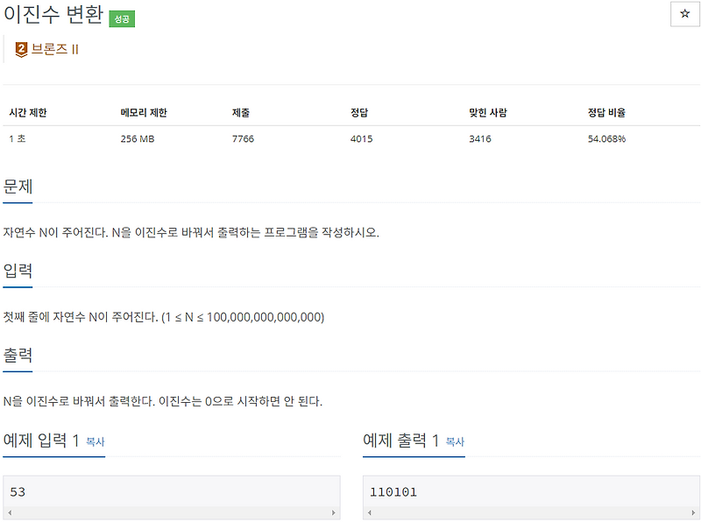The image size is (701, 522).
Task: Click the 입력 section heading
Action: pyautogui.click(x=18, y=271)
